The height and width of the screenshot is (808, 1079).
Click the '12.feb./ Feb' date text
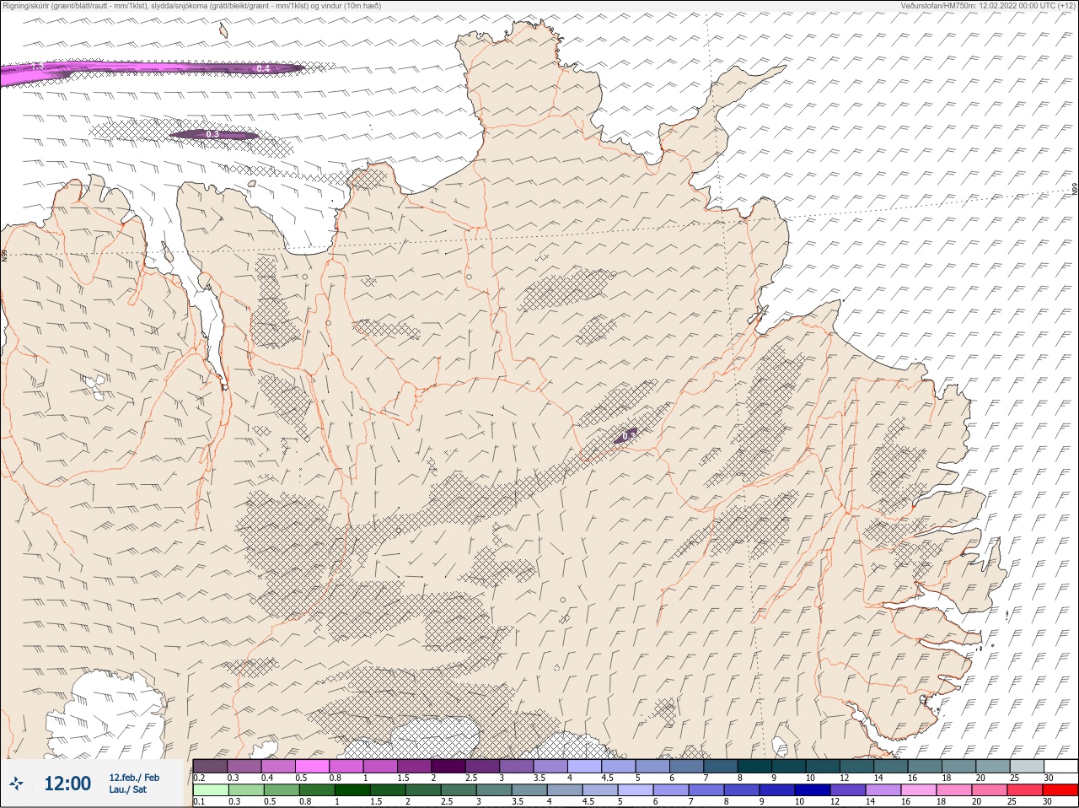[134, 778]
